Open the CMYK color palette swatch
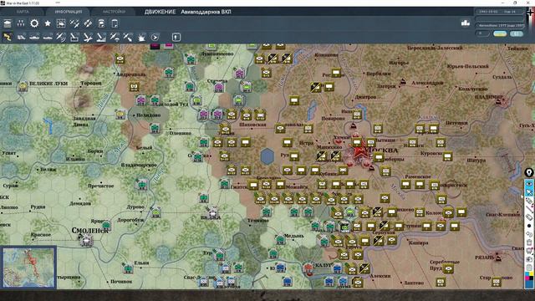The height and width of the screenshot is (301, 535). coord(529,275)
